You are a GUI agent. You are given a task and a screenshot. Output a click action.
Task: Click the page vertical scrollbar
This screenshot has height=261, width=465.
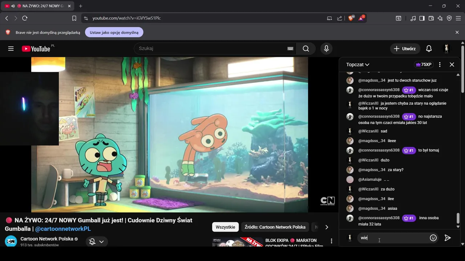pyautogui.click(x=463, y=69)
